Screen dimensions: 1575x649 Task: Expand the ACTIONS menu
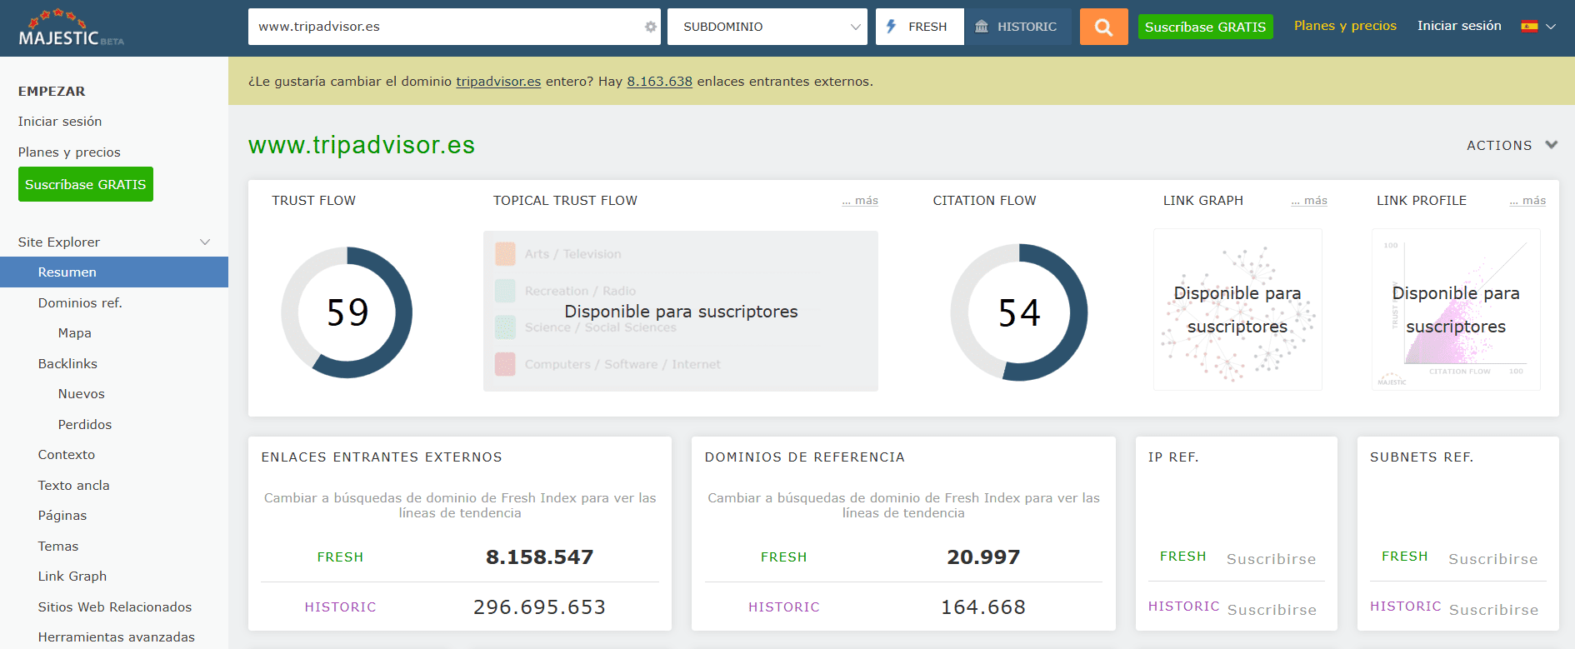(x=1512, y=145)
